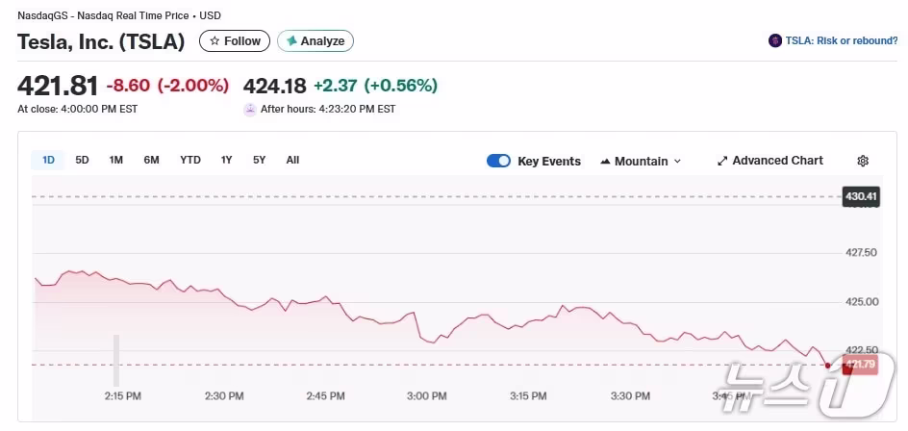
Task: Click the Mountain dropdown chevron arrow
Action: point(677,162)
